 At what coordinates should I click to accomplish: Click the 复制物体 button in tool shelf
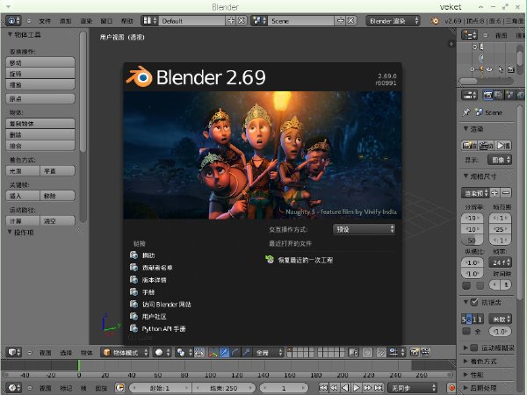[40, 124]
